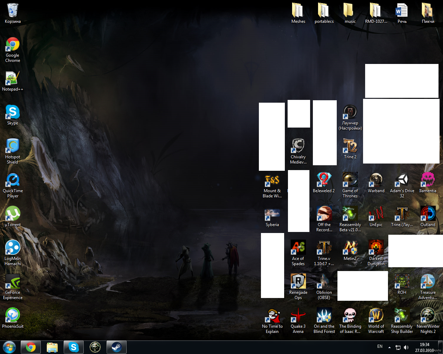The height and width of the screenshot is (354, 443).
Task: Open Steam from the taskbar
Action: click(116, 347)
